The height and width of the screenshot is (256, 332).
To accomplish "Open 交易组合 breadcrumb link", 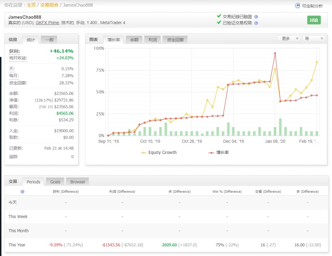I will point(49,5).
